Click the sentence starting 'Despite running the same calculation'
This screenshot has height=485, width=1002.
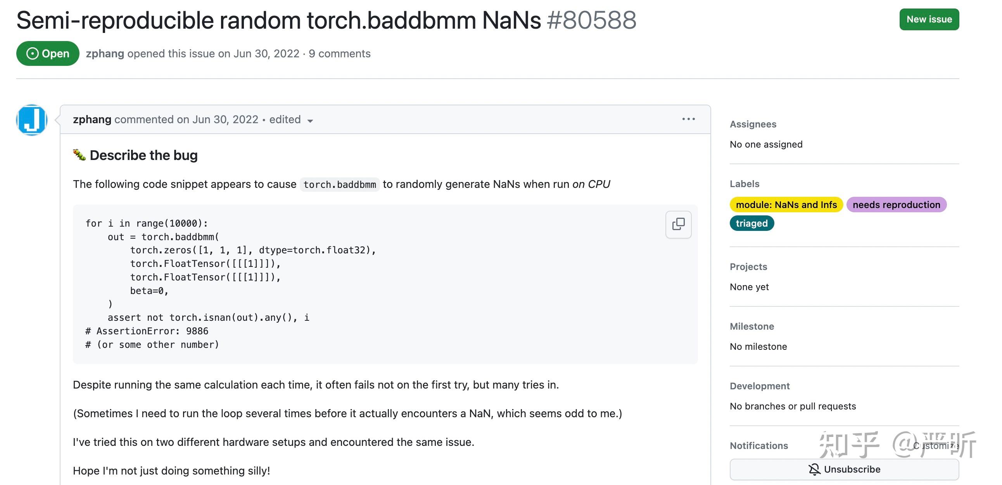point(316,385)
